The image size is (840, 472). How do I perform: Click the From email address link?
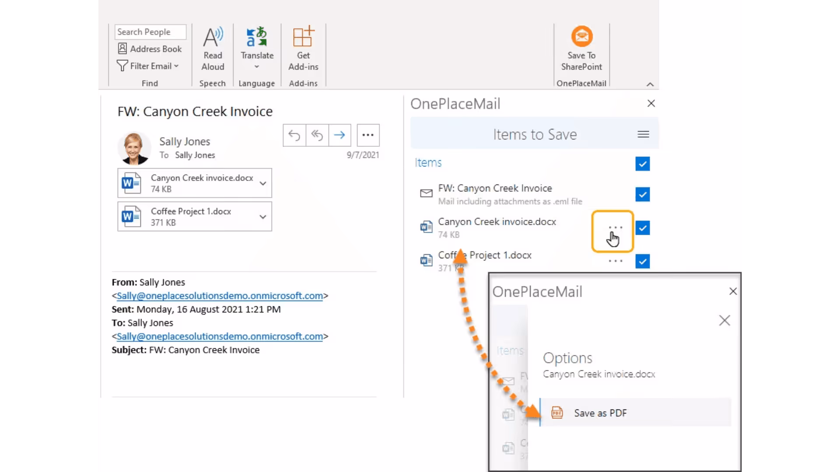[x=220, y=296]
